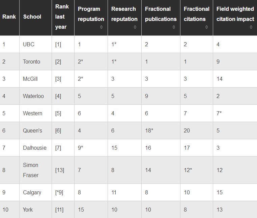
Task: Click Queen's in the table
Action: (32, 130)
